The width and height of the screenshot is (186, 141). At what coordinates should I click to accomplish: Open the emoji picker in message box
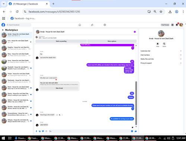click(x=132, y=131)
